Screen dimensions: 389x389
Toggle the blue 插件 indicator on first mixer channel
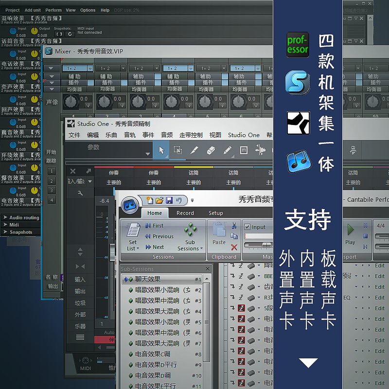pos(90,83)
